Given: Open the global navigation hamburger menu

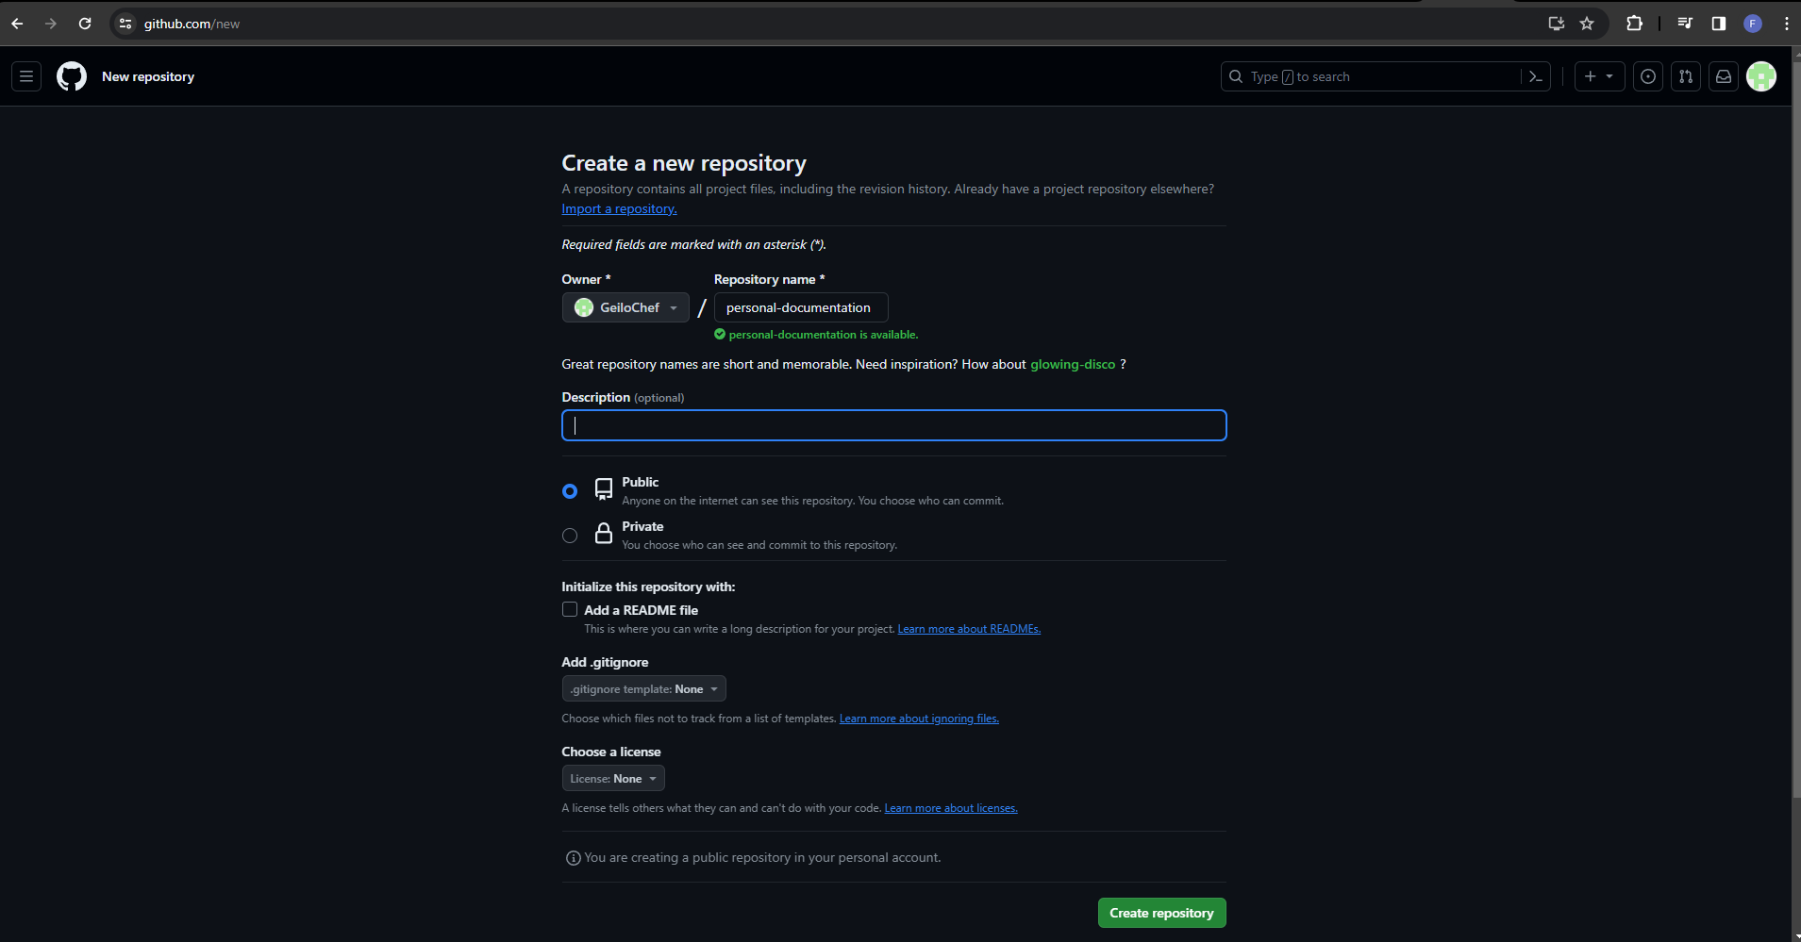Looking at the screenshot, I should pyautogui.click(x=25, y=76).
